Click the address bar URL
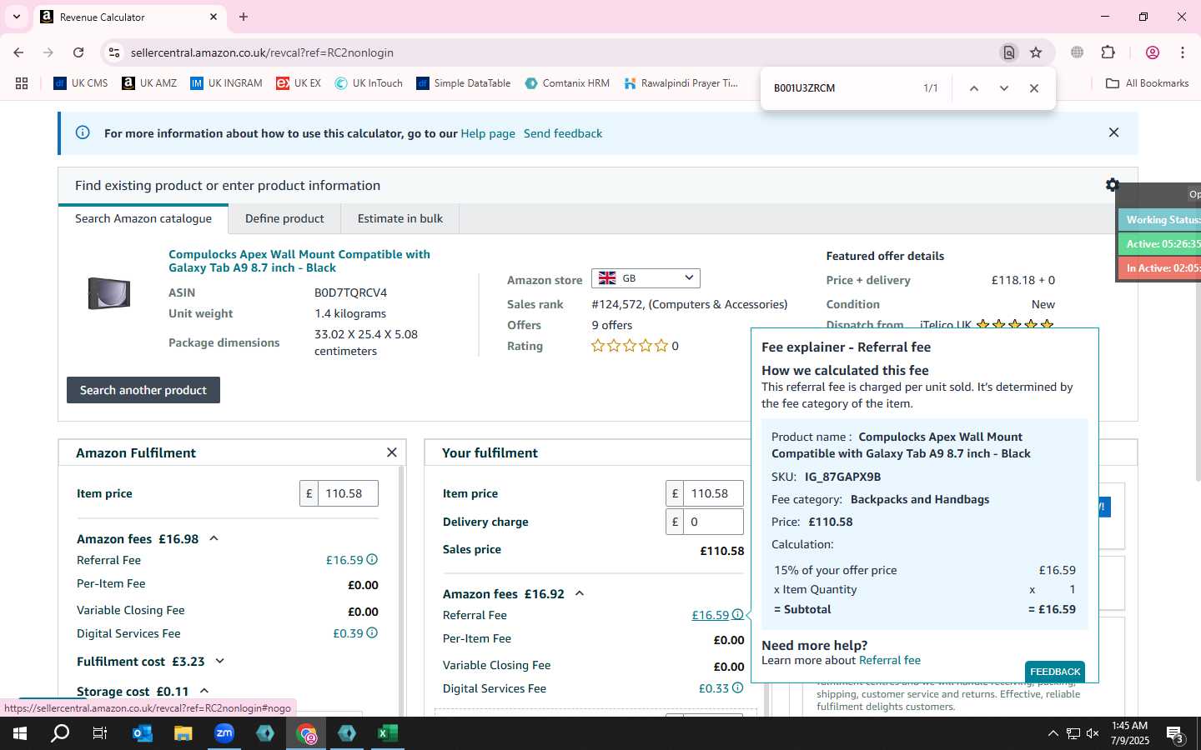 (x=262, y=52)
